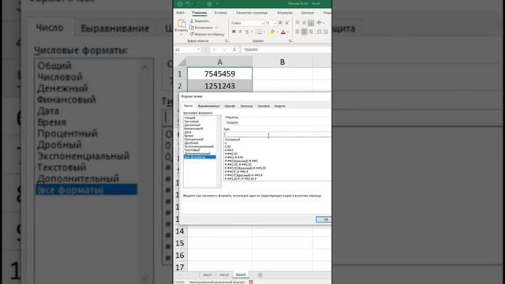Open the Underline style dropdown arrow
505x284 pixels.
point(252,32)
